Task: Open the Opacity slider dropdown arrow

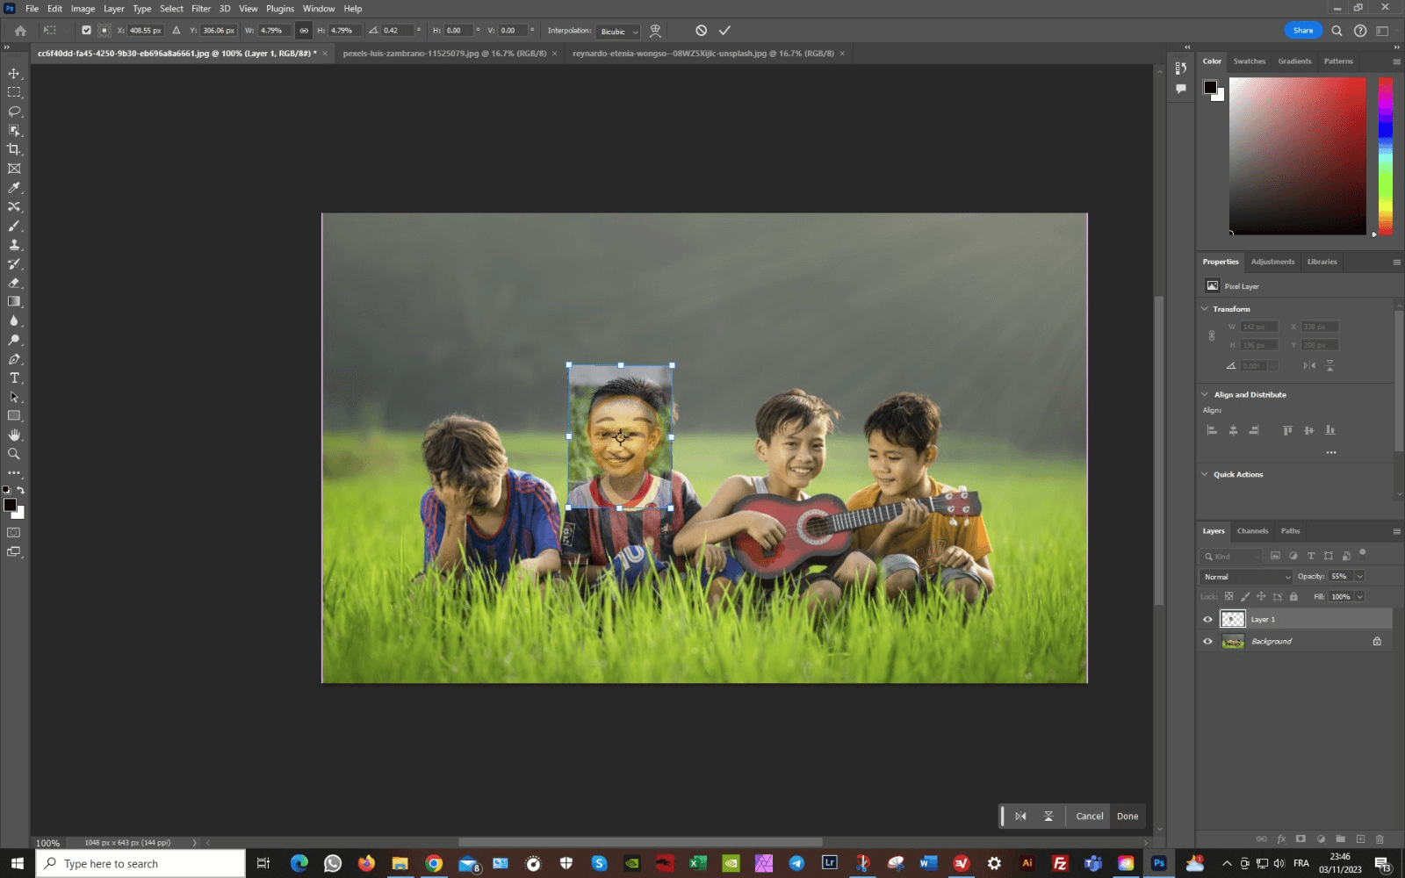Action: (x=1359, y=577)
